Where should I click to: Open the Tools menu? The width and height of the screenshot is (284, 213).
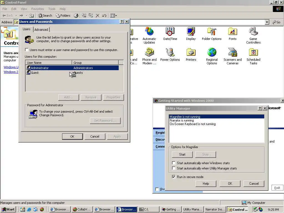click(x=52, y=9)
